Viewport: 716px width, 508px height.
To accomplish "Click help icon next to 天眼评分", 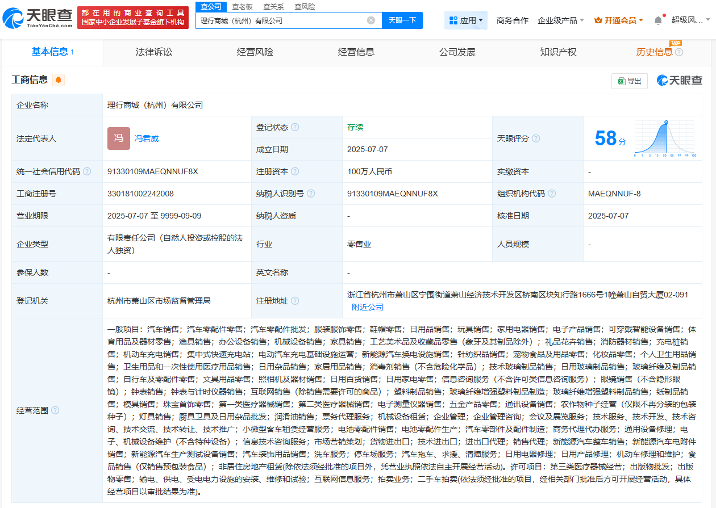I will (536, 138).
